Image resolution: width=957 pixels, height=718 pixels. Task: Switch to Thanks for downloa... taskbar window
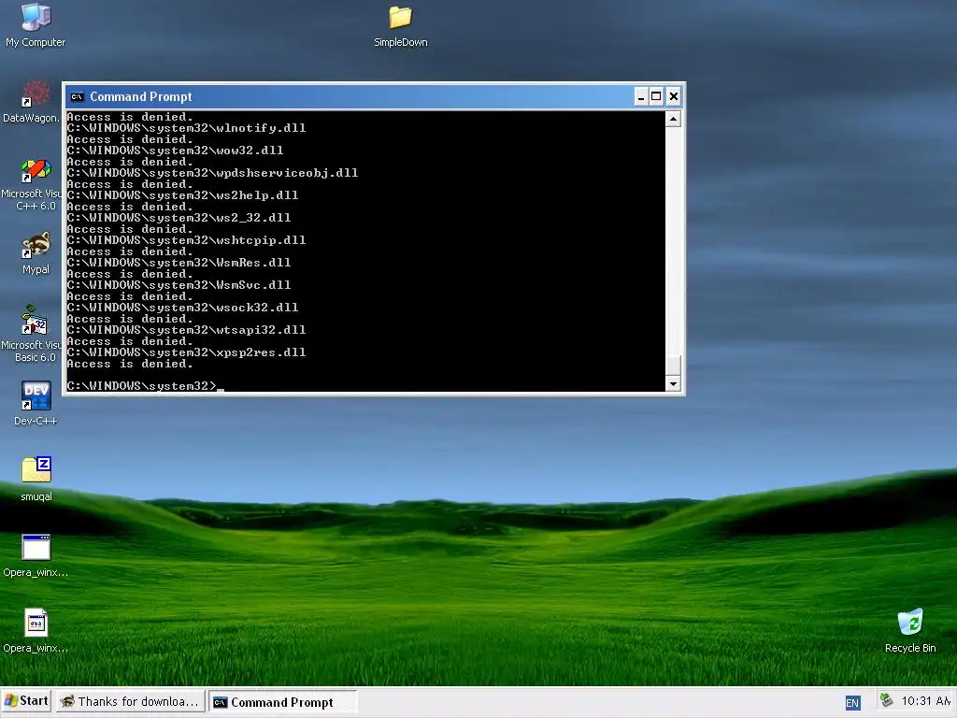(131, 702)
